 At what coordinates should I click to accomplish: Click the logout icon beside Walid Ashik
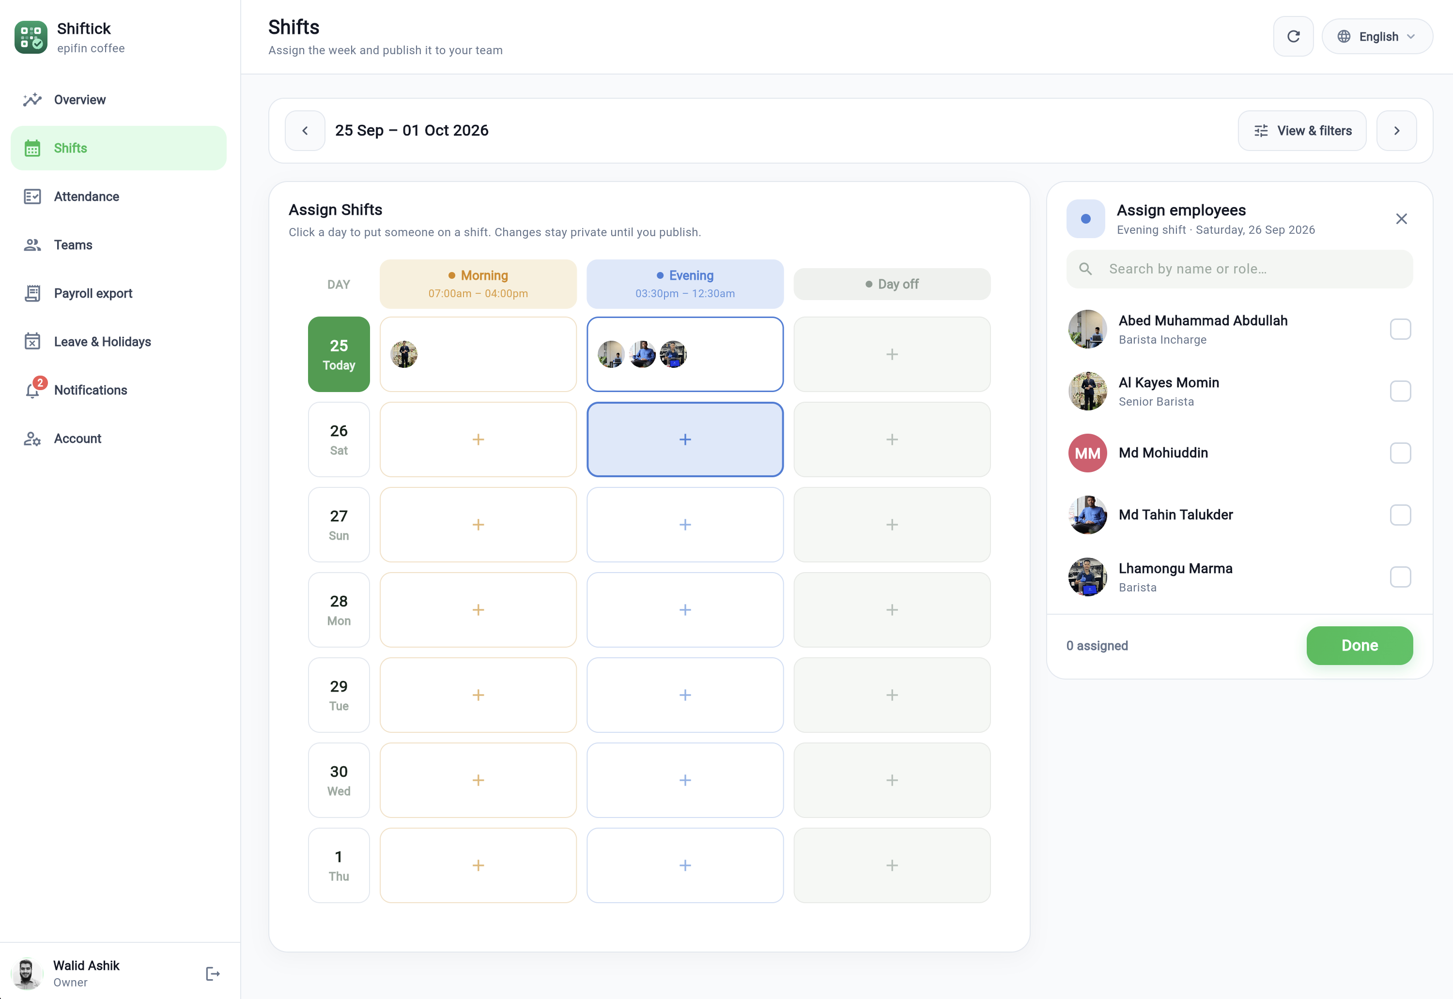point(213,974)
